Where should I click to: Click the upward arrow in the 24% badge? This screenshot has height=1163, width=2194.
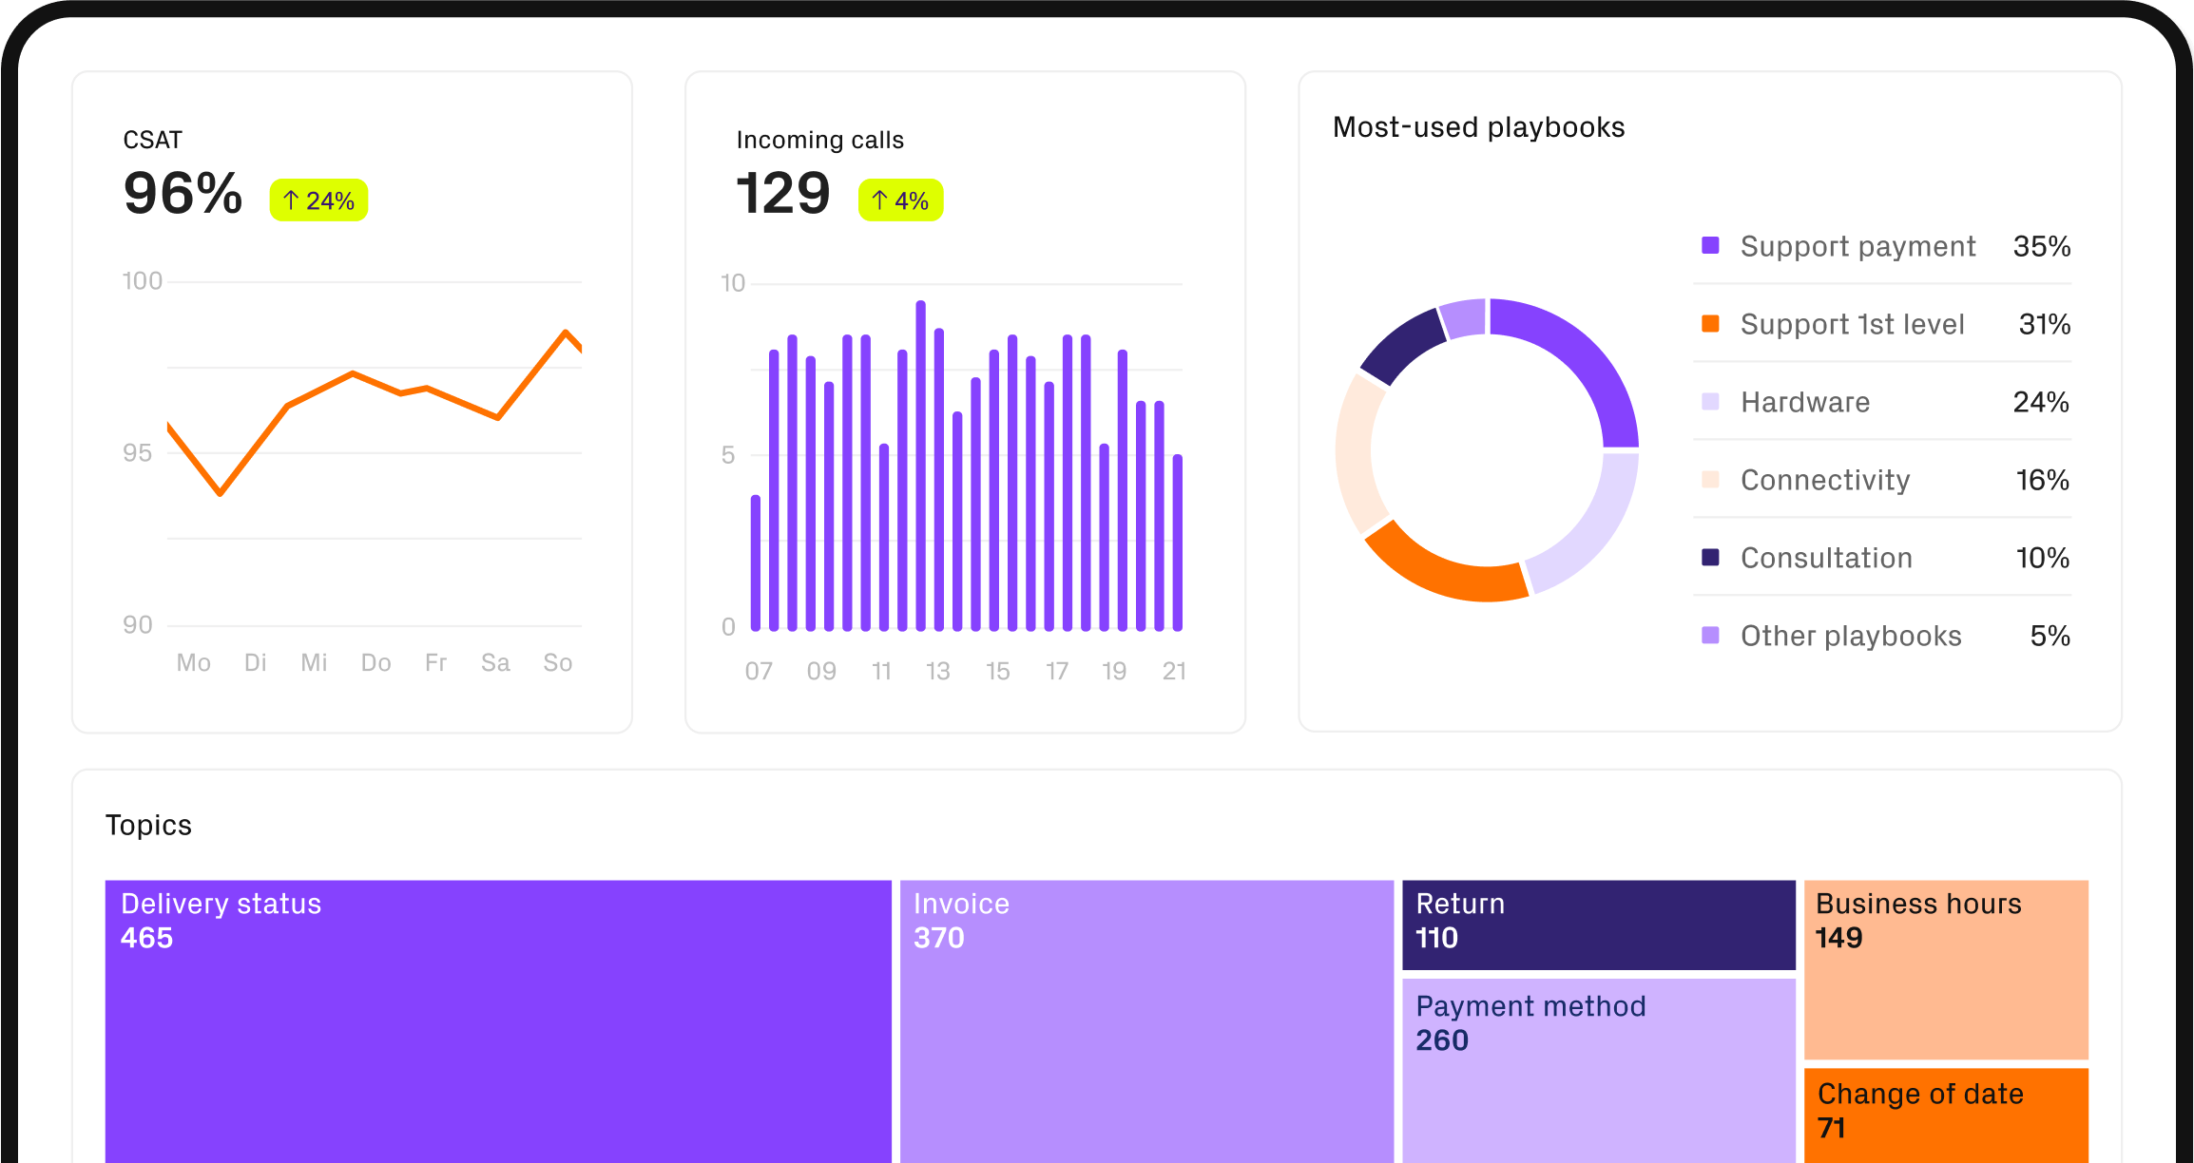click(289, 200)
